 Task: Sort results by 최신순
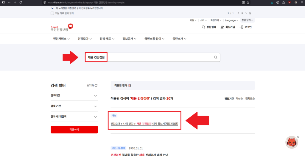pyautogui.click(x=239, y=99)
